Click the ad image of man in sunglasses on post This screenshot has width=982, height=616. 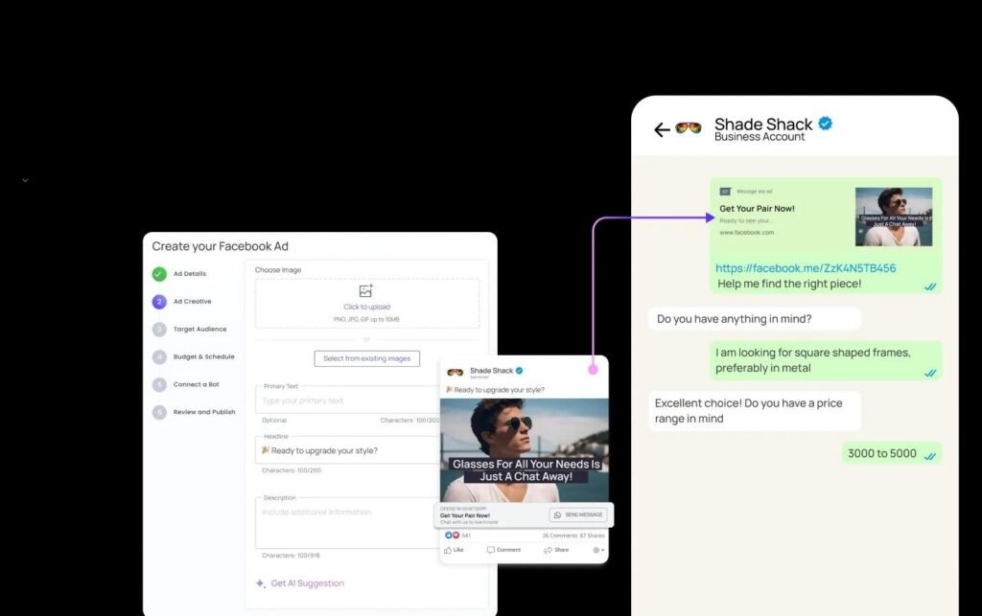pos(525,450)
